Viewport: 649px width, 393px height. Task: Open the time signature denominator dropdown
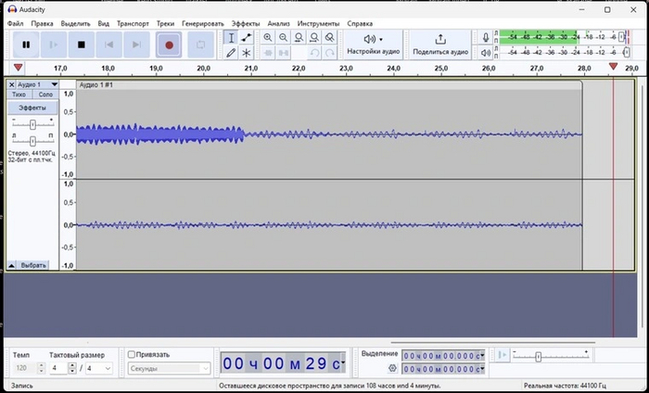pyautogui.click(x=99, y=368)
